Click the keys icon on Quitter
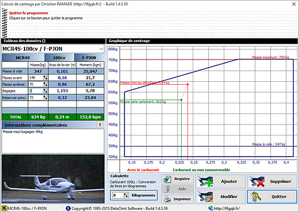Viewport: 299px width, 212px height. [x=256, y=197]
